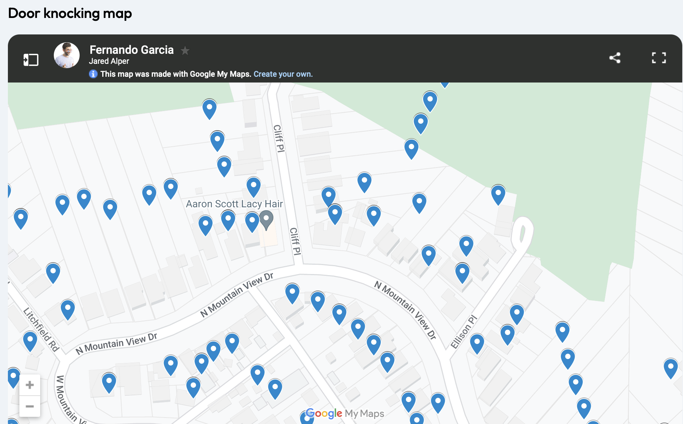Zoom out on the map
This screenshot has width=683, height=424.
point(30,406)
